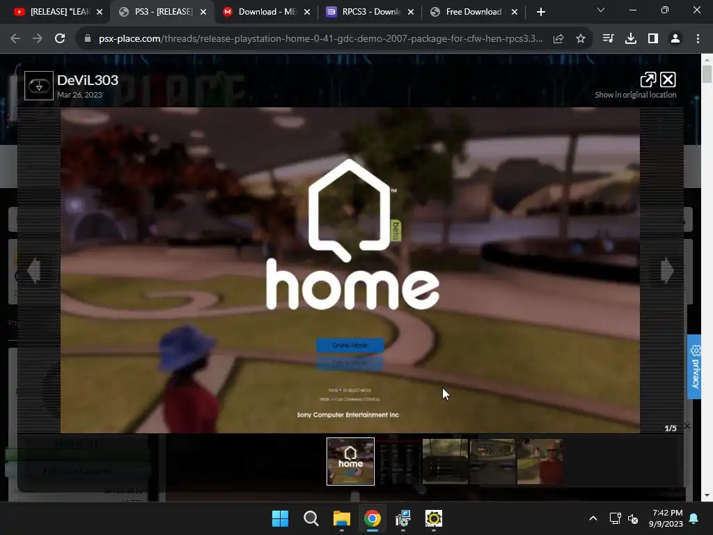Open the notification bell in tray
713x535 pixels.
pos(694,518)
